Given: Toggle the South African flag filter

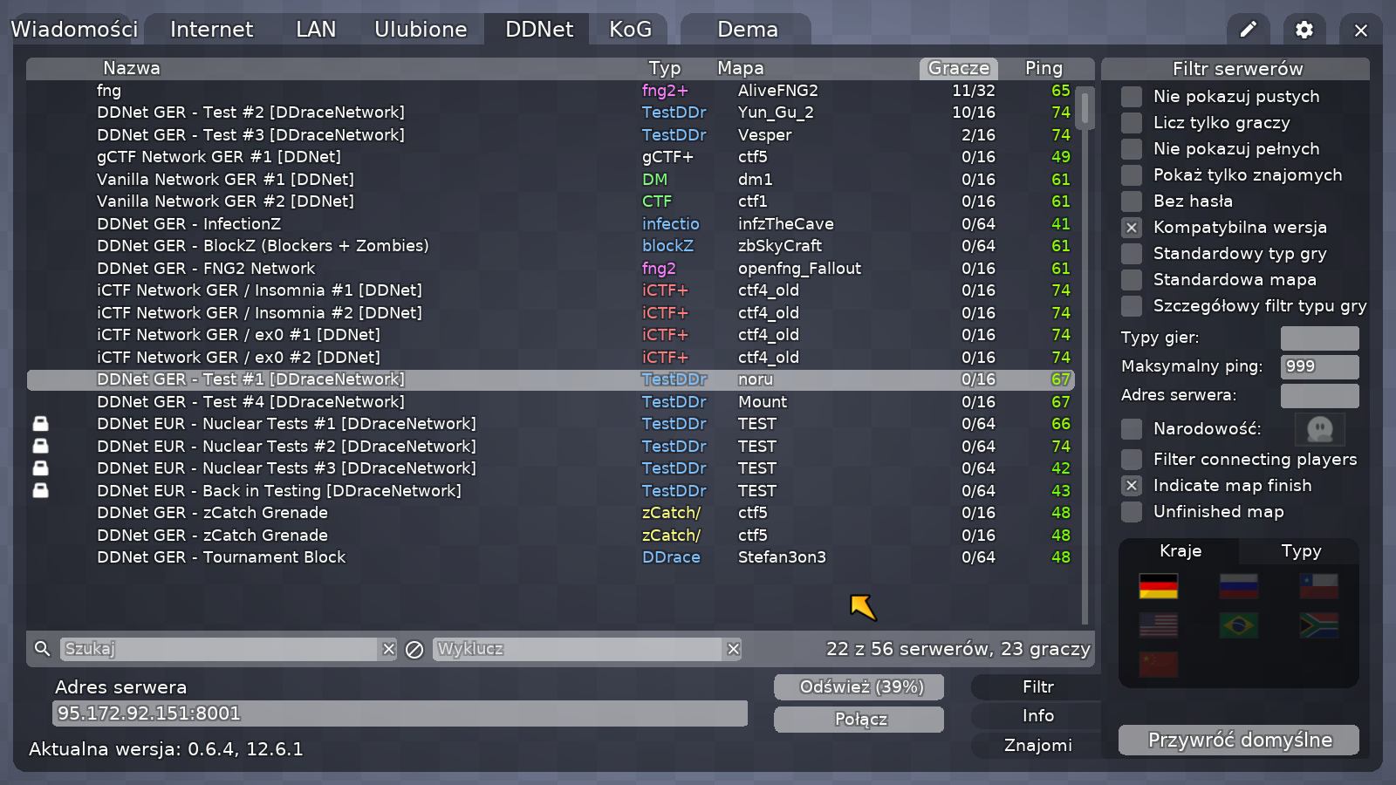Looking at the screenshot, I should (1318, 625).
